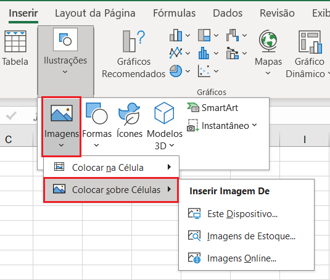Open Gráficos Recomendados chart icon
This screenshot has width=330, height=280.
[134, 41]
